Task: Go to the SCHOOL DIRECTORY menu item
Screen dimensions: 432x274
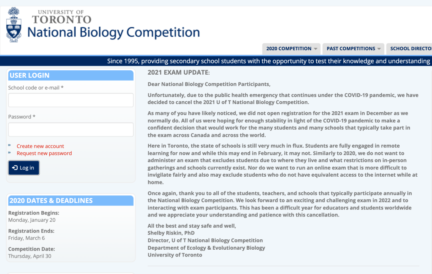Action: 410,49
